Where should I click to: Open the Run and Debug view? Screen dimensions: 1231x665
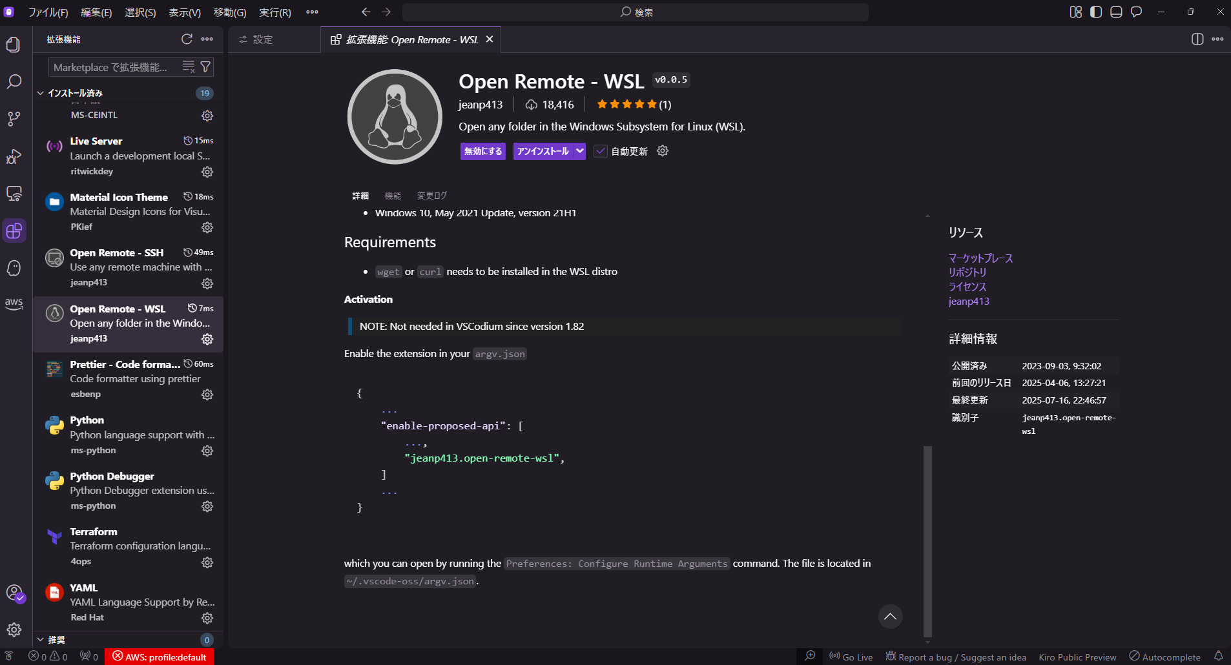pyautogui.click(x=14, y=156)
